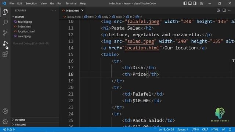
Task: Click the word Dish on line 17
Action: 138,67
